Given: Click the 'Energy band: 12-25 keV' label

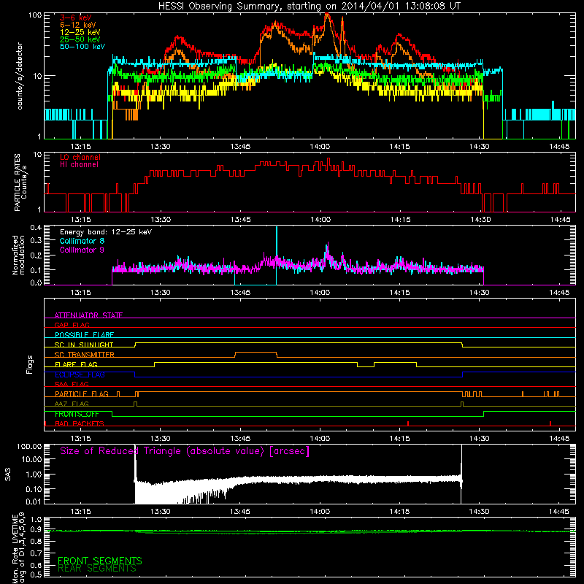Looking at the screenshot, I should (x=106, y=232).
